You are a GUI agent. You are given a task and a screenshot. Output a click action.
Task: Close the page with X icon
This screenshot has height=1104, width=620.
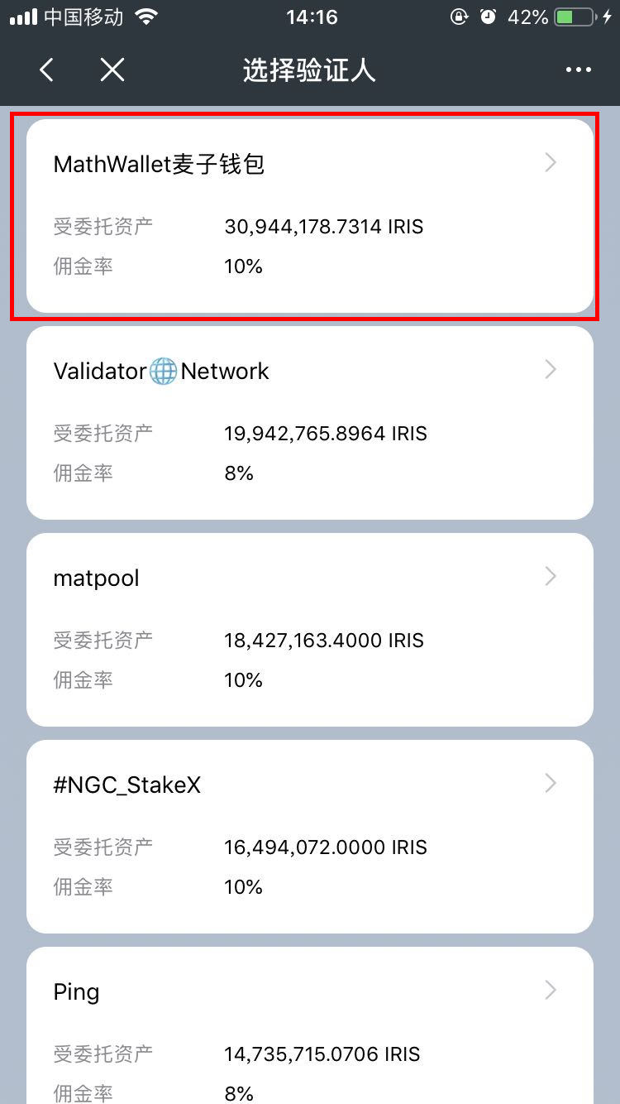pos(112,70)
